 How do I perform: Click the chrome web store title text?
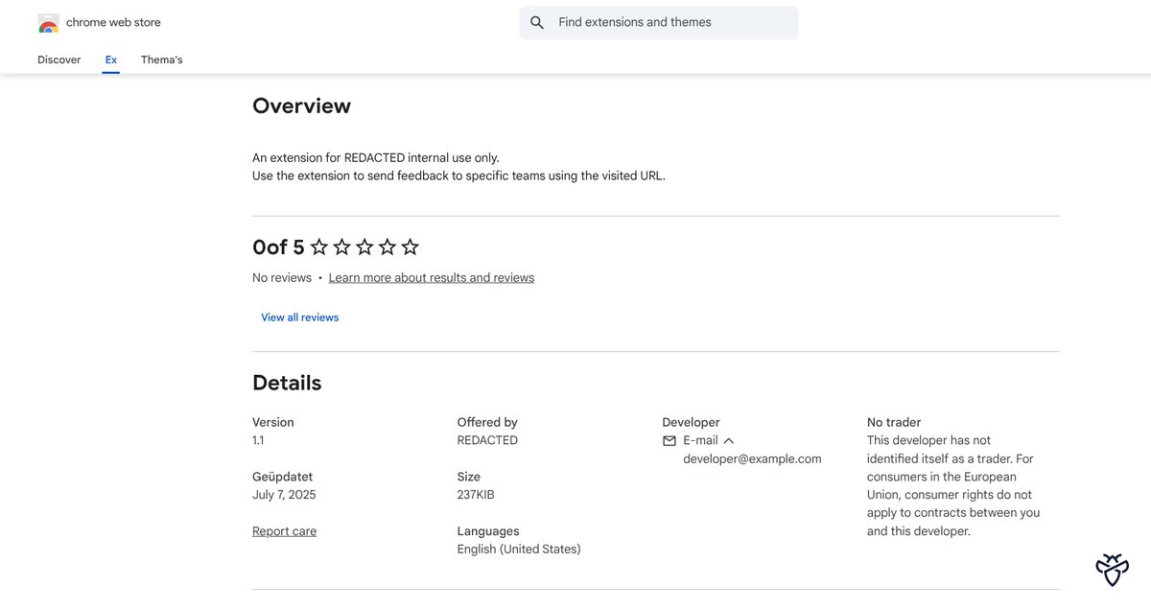pos(113,22)
